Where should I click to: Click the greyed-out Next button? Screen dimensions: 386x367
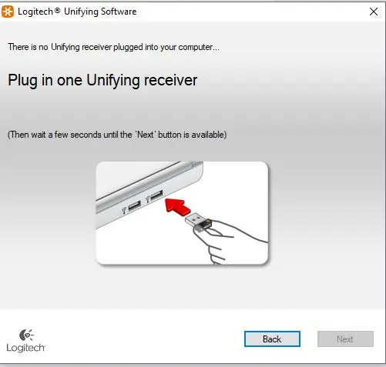[345, 339]
